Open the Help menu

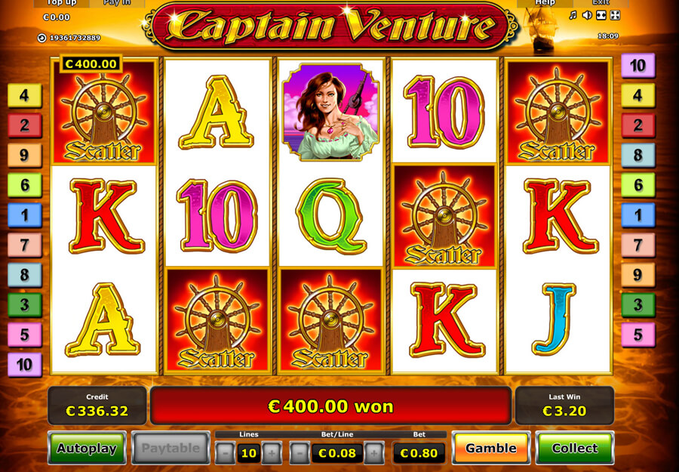(545, 3)
